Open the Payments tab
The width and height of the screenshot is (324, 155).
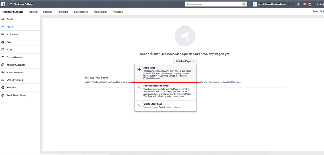[x=63, y=12]
